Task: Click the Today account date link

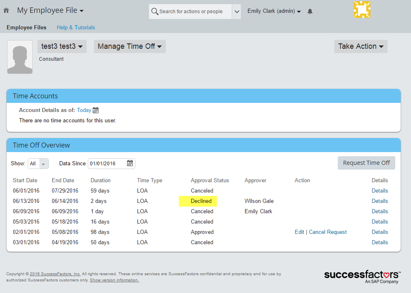Action: (84, 110)
